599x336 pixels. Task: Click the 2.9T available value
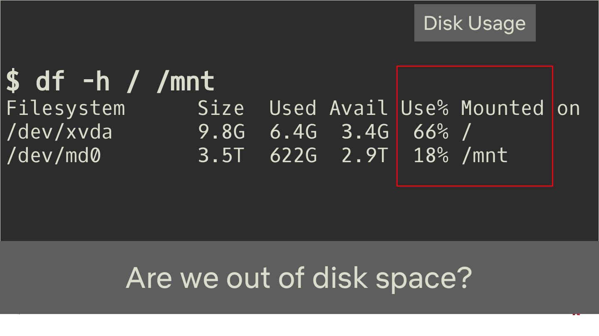pyautogui.click(x=365, y=156)
